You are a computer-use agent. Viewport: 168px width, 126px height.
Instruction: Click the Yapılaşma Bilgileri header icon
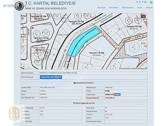pos(74,103)
